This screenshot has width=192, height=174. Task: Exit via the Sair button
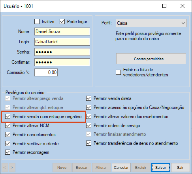180,167
